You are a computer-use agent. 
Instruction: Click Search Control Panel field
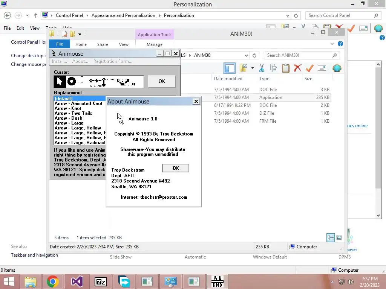(343, 15)
